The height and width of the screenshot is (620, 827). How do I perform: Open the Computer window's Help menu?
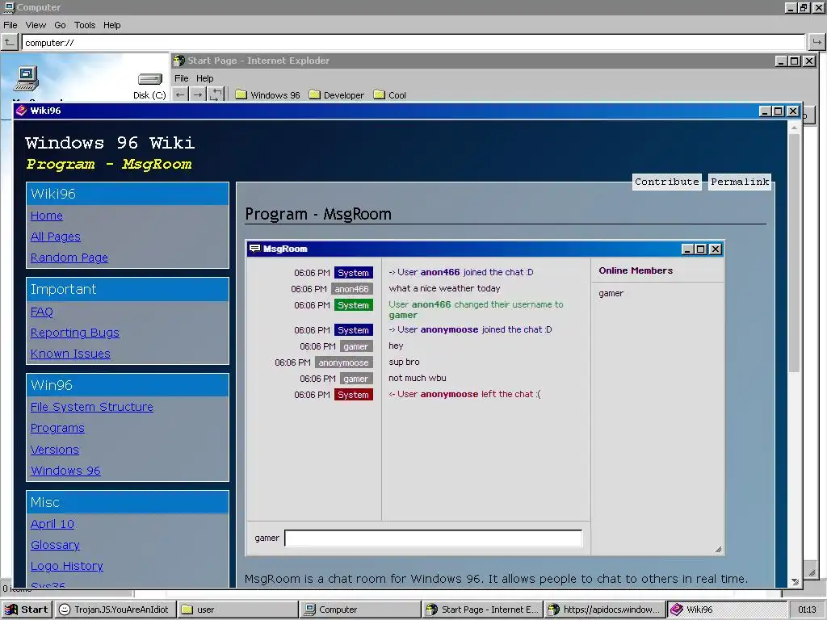[111, 25]
